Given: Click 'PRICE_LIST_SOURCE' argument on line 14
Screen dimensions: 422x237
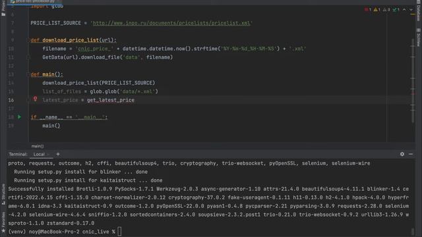Looking at the screenshot, I should click(127, 83).
